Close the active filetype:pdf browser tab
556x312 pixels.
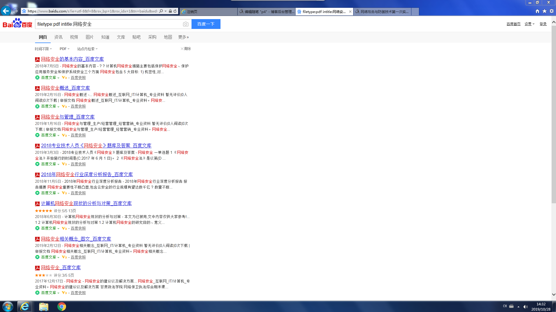click(350, 12)
